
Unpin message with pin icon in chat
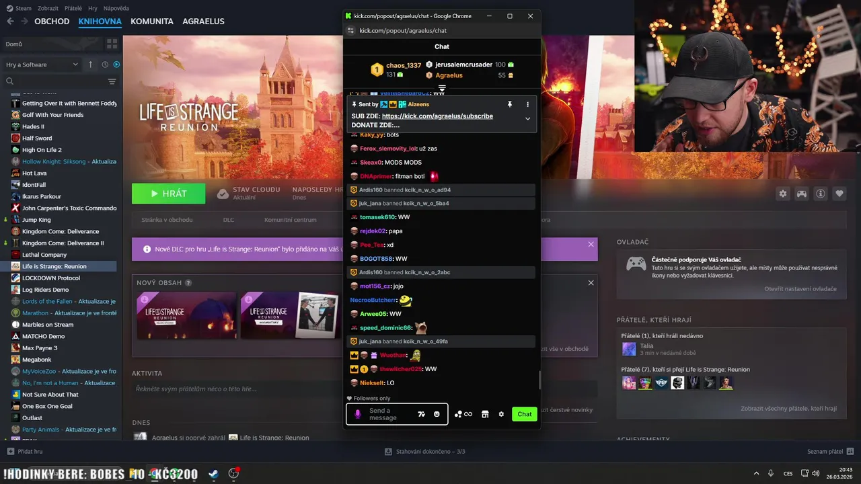coord(510,104)
